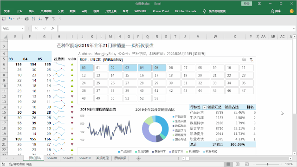The width and height of the screenshot is (297, 167).
Task: Open Ribbon Display Options icon
Action: pos(259,4)
